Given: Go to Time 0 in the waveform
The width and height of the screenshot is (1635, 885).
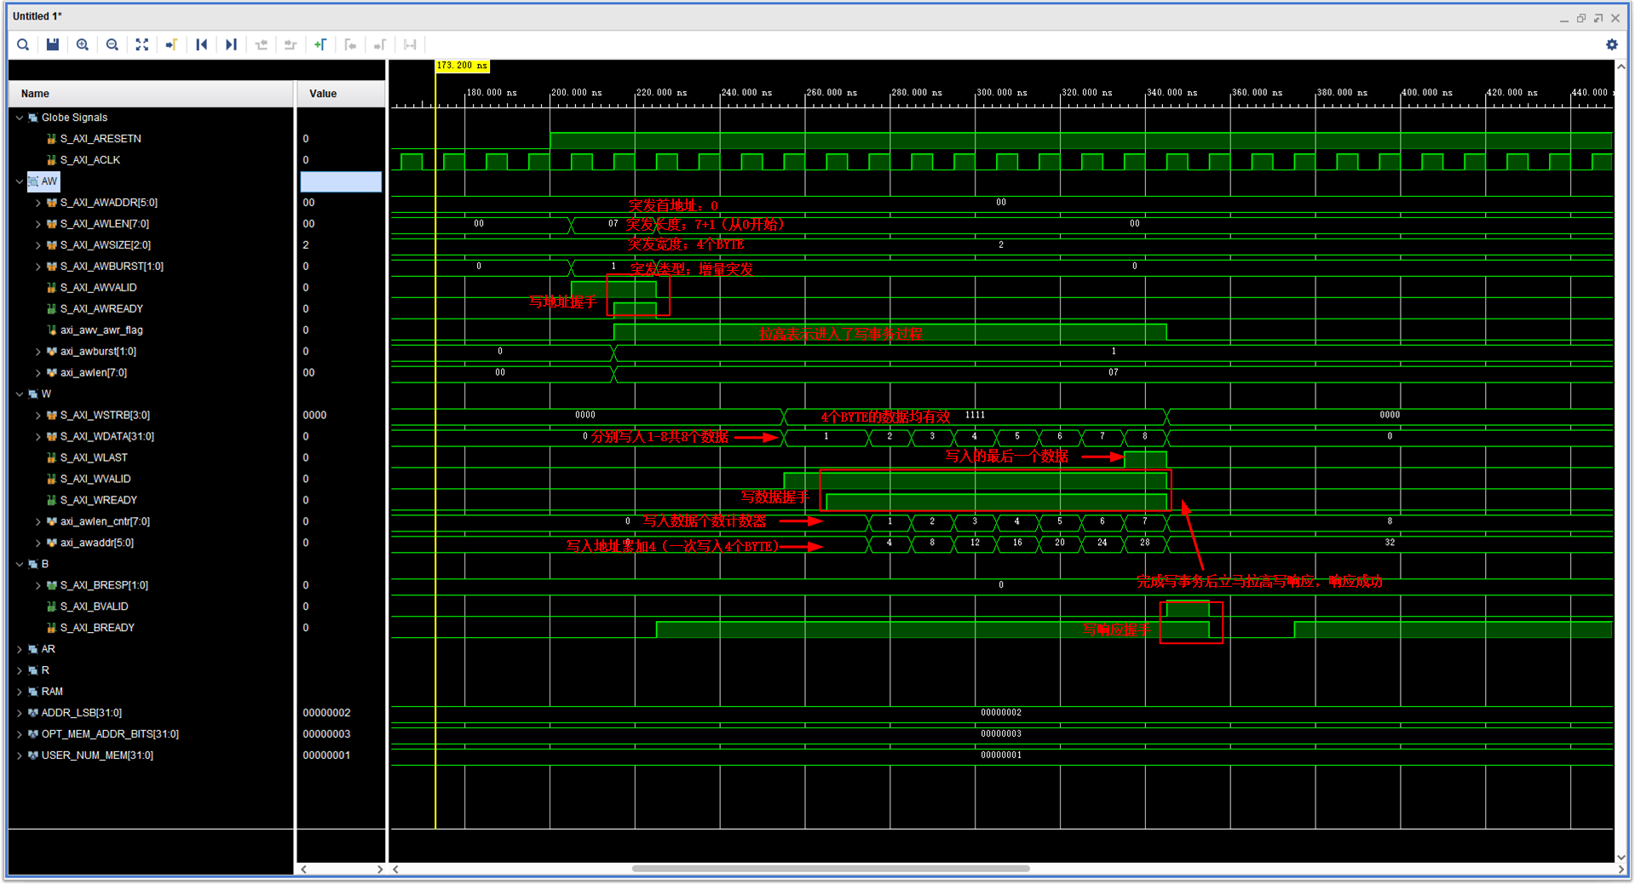Looking at the screenshot, I should coord(202,44).
